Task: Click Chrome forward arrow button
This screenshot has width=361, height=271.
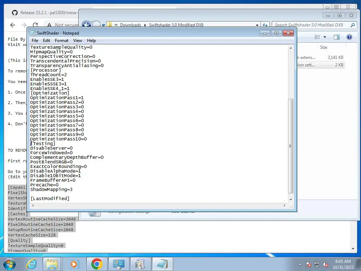Action: pyautogui.click(x=24, y=25)
